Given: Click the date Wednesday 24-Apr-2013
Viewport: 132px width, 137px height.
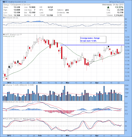Looking at the screenshot, I should [x=113, y=5].
